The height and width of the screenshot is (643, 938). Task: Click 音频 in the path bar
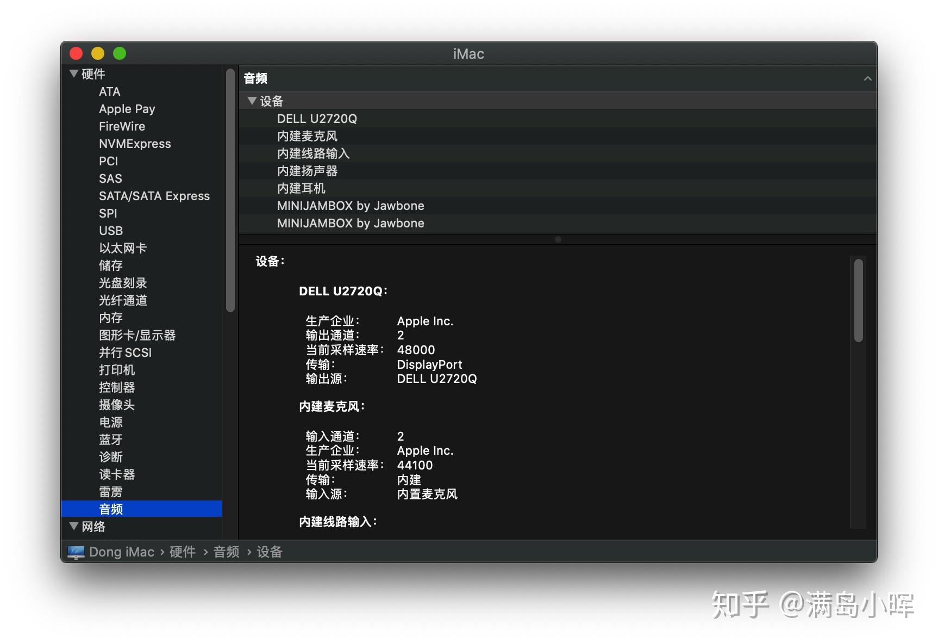[227, 552]
